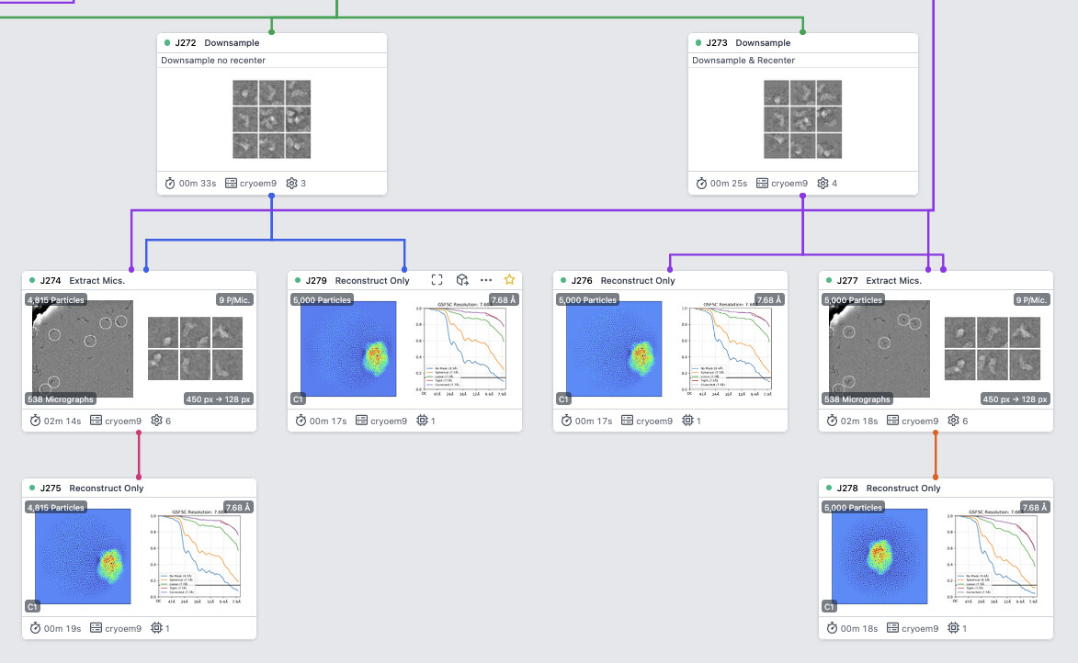Click the J273 parameters gear icon
The image size is (1078, 663).
pyautogui.click(x=823, y=183)
